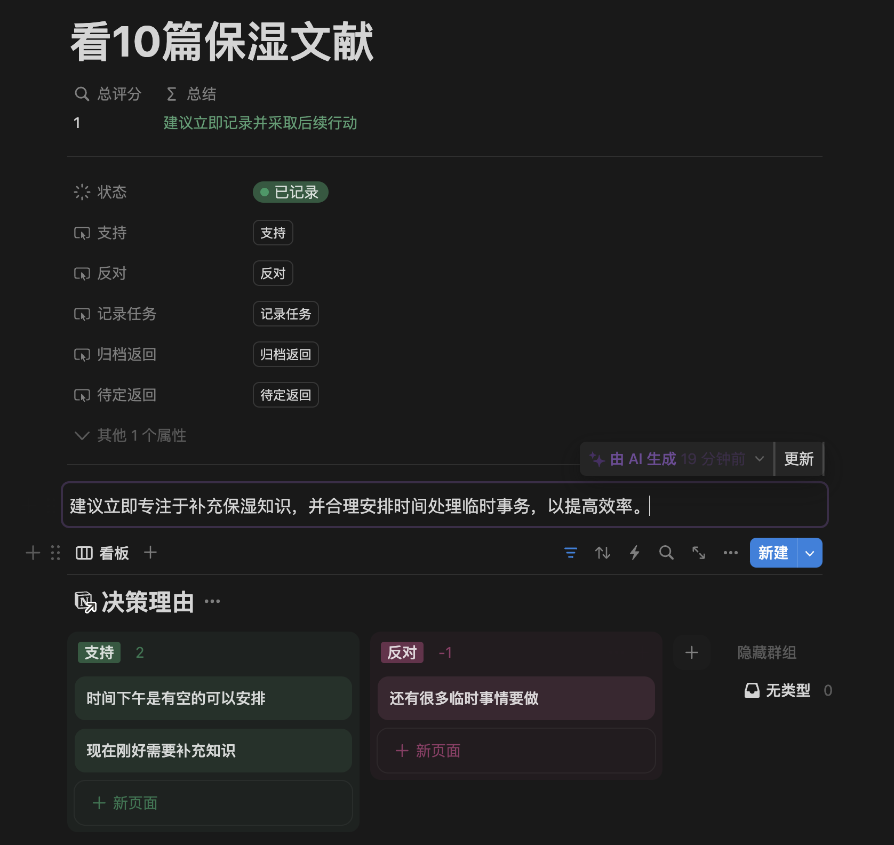The height and width of the screenshot is (845, 894).
Task: Open the card 时间下午是有空的可以安排
Action: [x=213, y=698]
